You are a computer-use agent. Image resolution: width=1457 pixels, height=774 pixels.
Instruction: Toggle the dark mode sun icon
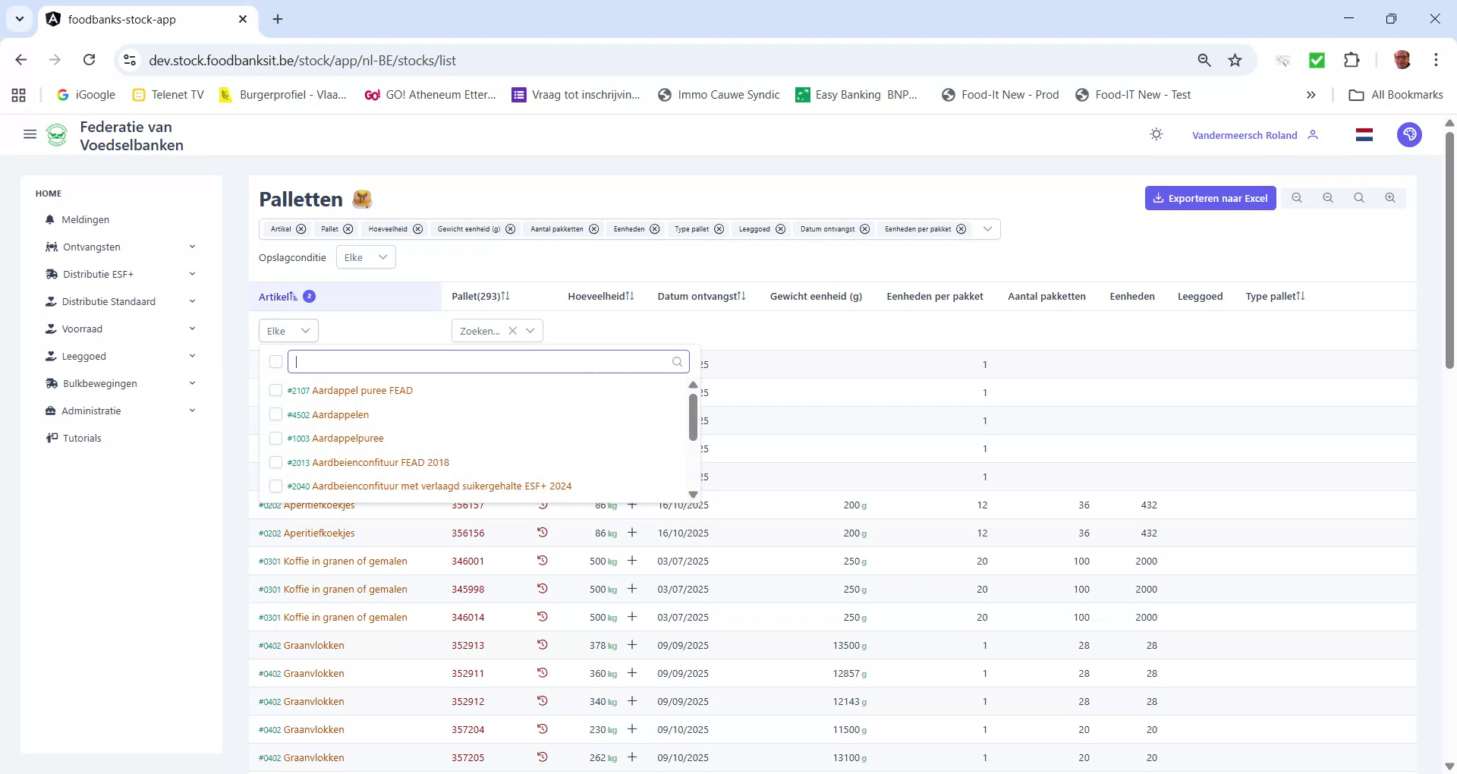(x=1156, y=134)
